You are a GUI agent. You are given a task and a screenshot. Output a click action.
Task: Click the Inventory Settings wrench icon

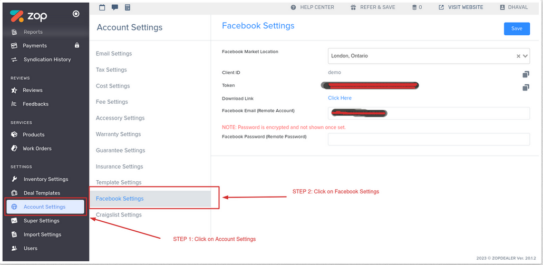coord(14,179)
